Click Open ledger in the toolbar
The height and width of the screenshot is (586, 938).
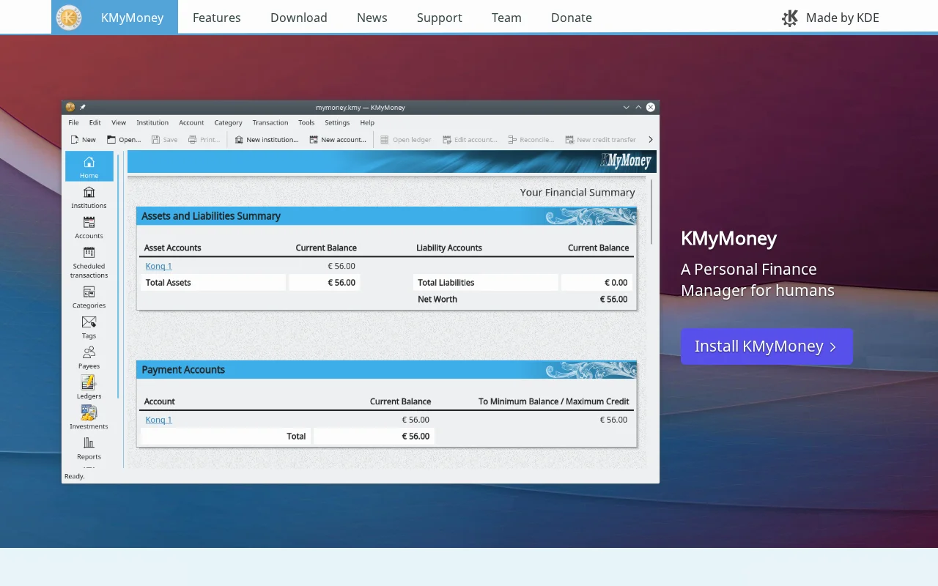point(405,139)
